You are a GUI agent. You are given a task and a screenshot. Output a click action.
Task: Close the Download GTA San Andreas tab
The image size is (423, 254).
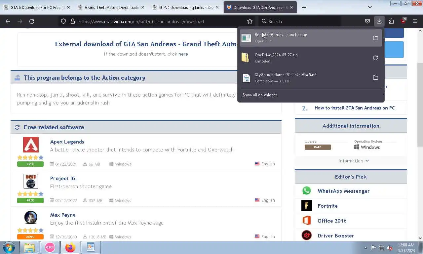tap(291, 7)
